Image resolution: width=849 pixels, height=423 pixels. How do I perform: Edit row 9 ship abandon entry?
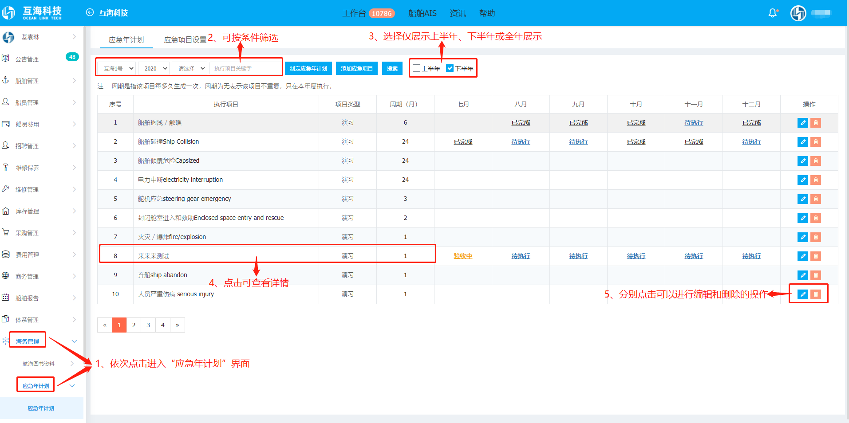pyautogui.click(x=802, y=275)
